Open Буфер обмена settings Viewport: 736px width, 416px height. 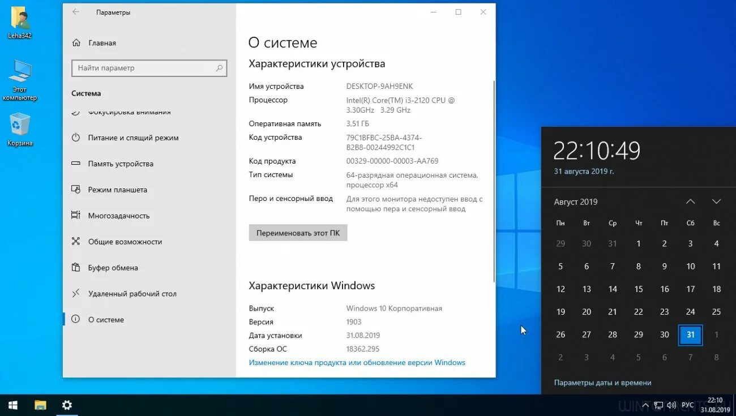tap(113, 268)
